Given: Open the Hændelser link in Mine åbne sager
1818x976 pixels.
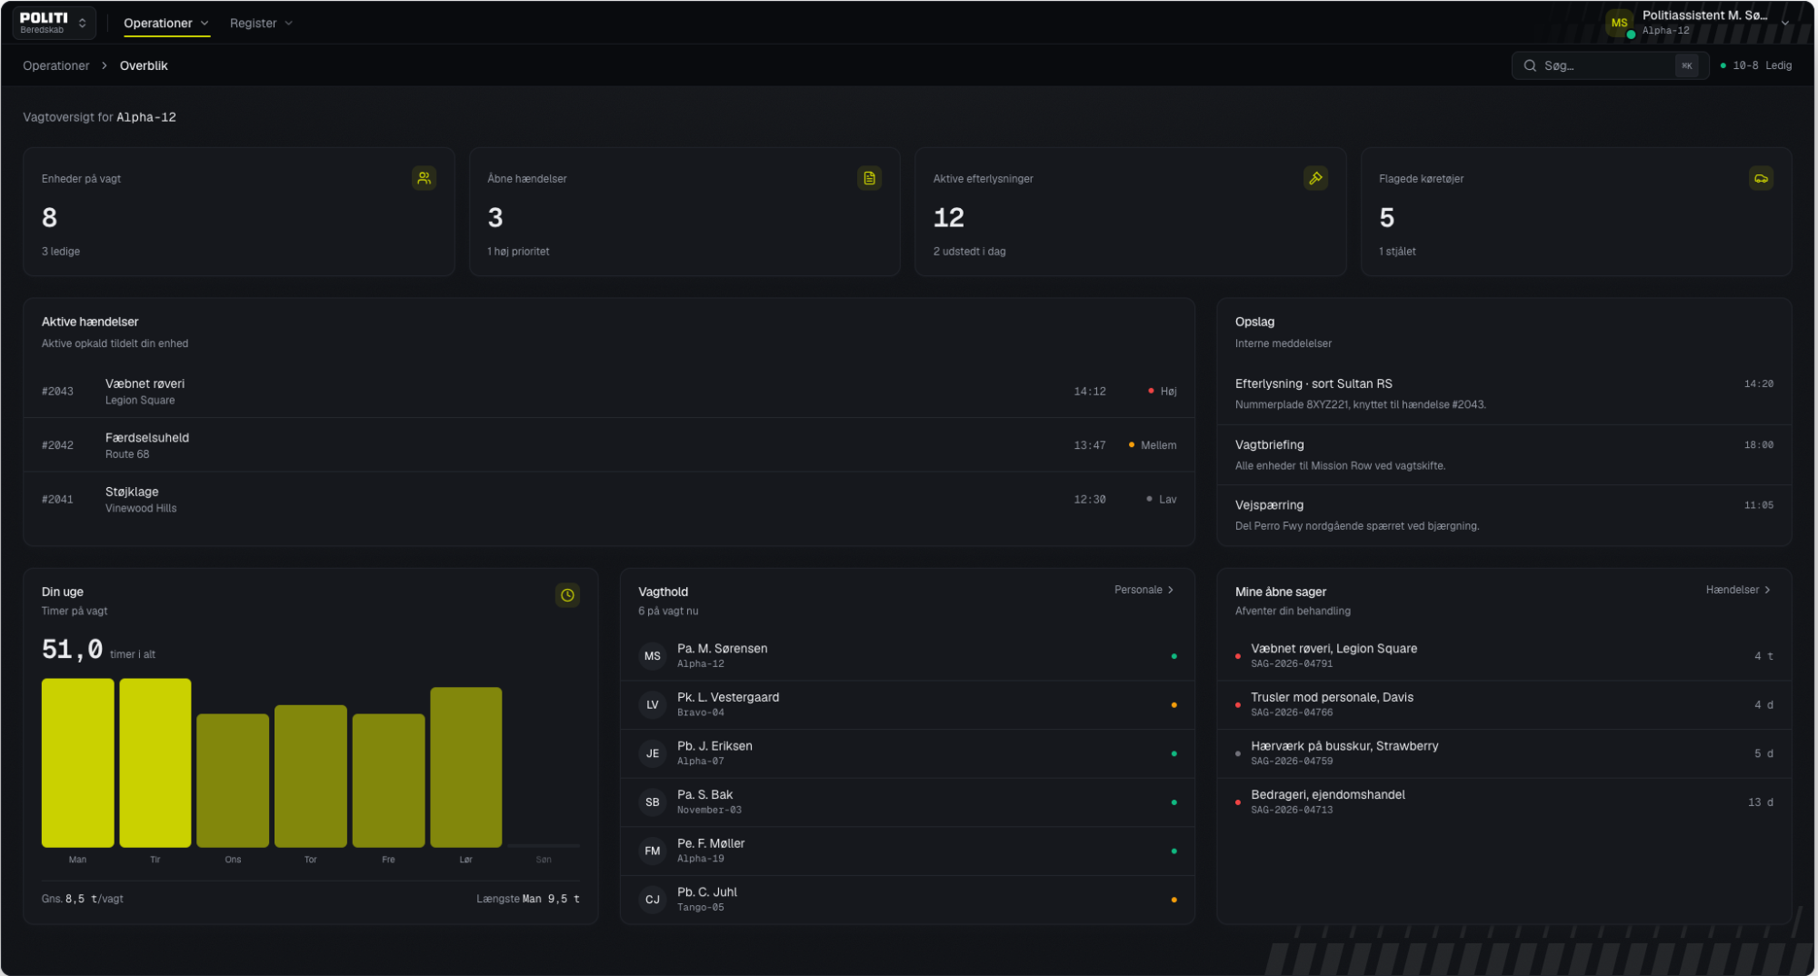Looking at the screenshot, I should pyautogui.click(x=1738, y=590).
